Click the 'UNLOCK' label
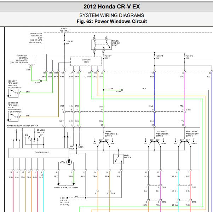Viewport: 213px width, 212px height. (x=72, y=148)
